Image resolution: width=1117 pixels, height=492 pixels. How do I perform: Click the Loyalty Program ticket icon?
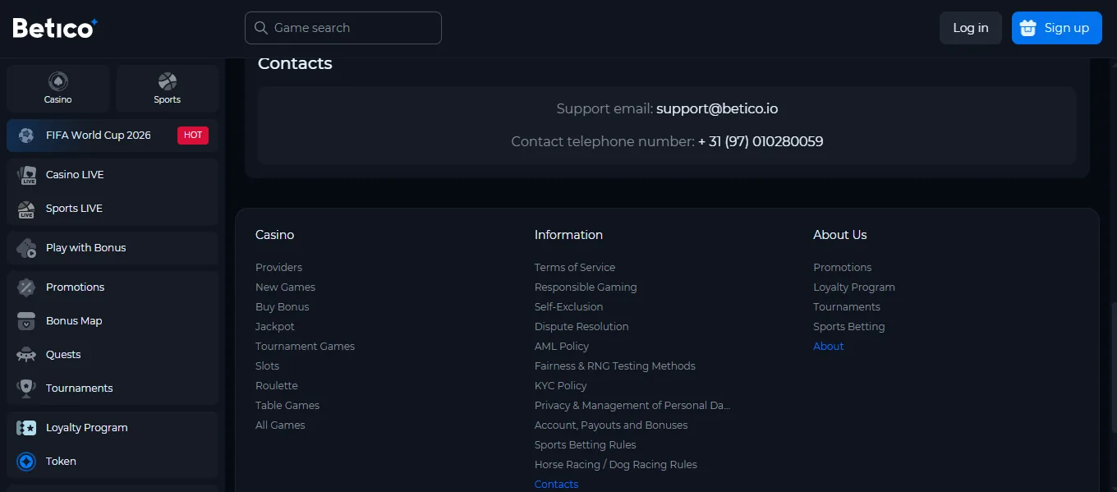[x=26, y=428]
